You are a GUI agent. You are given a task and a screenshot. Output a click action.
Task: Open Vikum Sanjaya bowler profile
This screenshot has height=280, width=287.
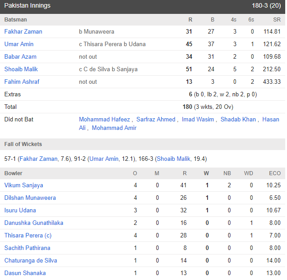coord(24,185)
